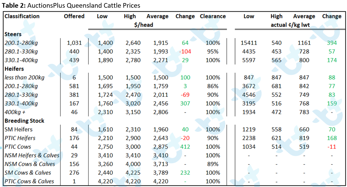Click the average price 2,271
347x187 pixels.
pyautogui.click(x=161, y=60)
